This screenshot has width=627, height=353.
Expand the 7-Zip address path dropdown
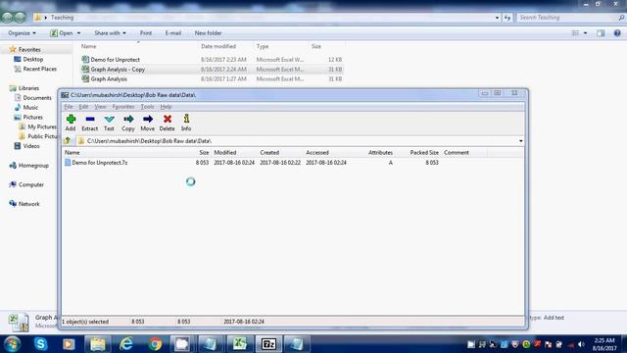point(520,141)
